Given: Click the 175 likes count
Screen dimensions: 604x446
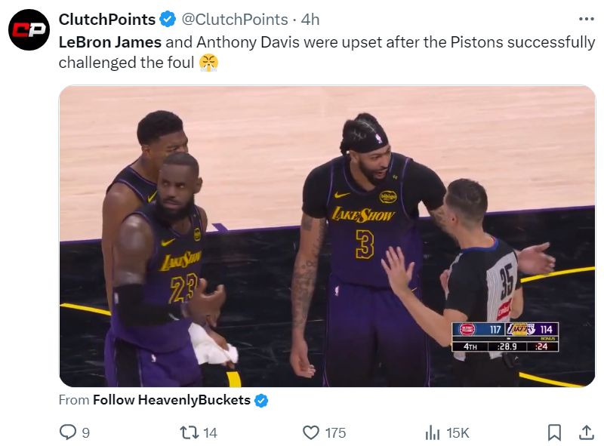Looking at the screenshot, I should click(x=335, y=432).
